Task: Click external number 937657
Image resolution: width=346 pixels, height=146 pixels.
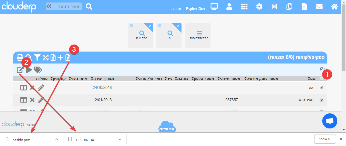Action: (x=232, y=100)
